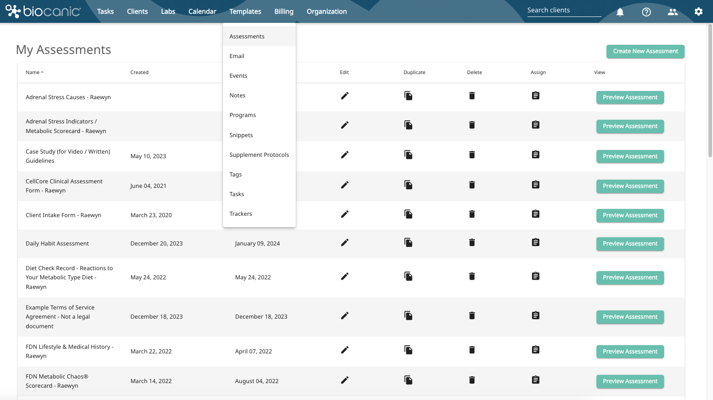Open the help question mark icon
This screenshot has width=713, height=400.
click(646, 12)
